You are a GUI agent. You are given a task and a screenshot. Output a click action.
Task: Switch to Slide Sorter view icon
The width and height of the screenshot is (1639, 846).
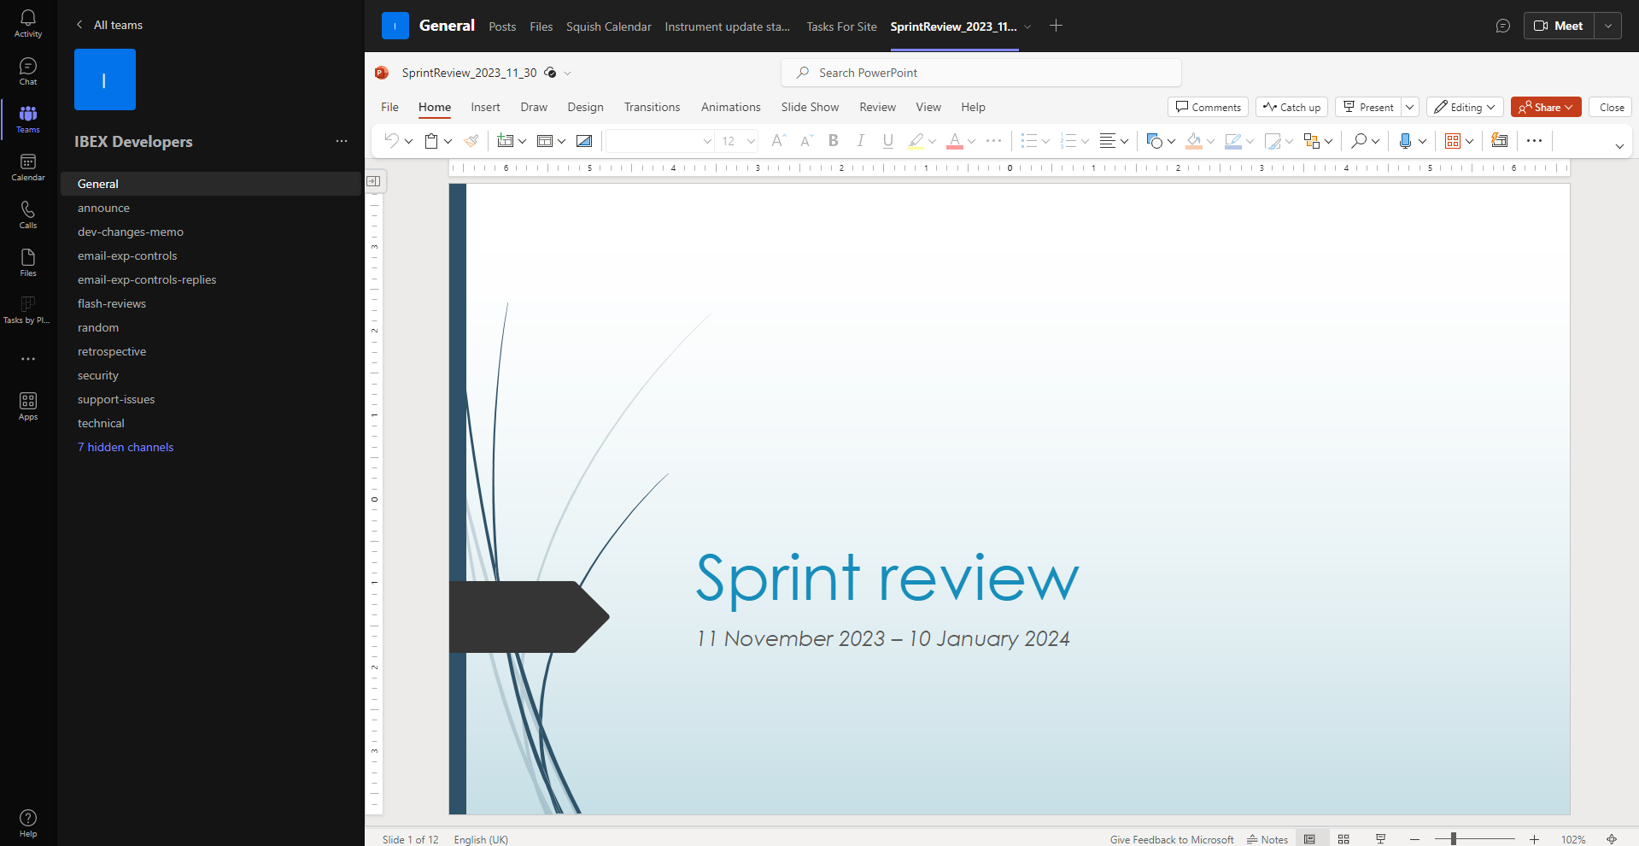[x=1343, y=839]
